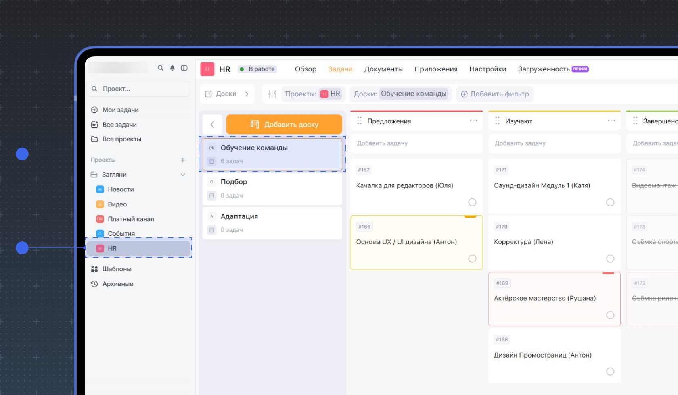Click the Платный канал project icon
The width and height of the screenshot is (678, 395).
click(x=99, y=219)
